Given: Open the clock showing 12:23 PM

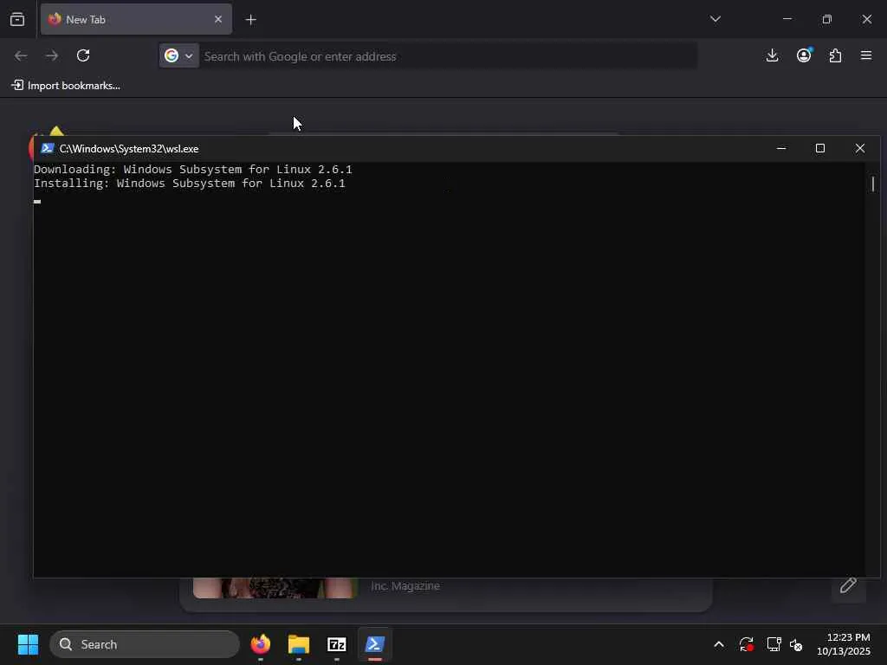Looking at the screenshot, I should tap(844, 644).
